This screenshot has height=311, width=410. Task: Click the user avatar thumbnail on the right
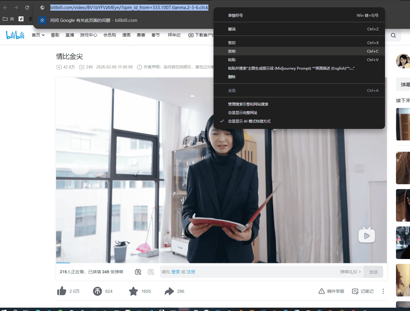click(x=403, y=61)
